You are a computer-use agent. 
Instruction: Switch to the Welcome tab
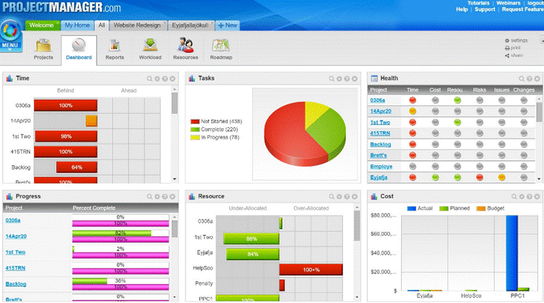tap(41, 25)
